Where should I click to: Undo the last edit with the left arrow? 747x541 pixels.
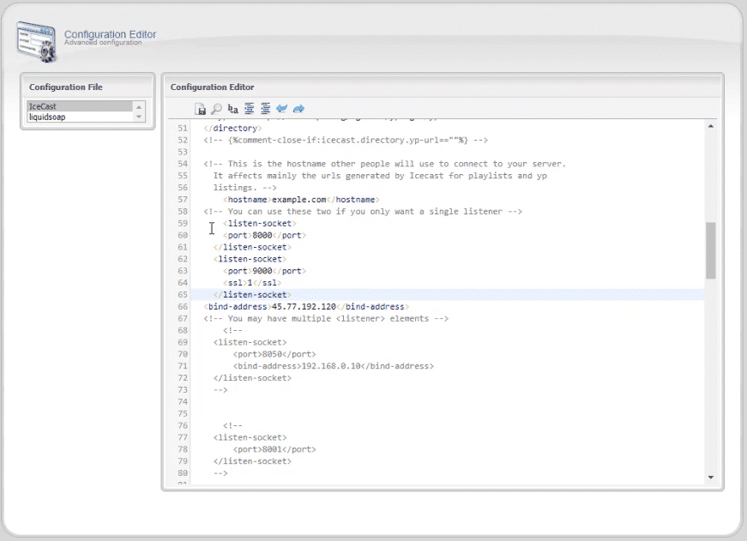pyautogui.click(x=281, y=109)
